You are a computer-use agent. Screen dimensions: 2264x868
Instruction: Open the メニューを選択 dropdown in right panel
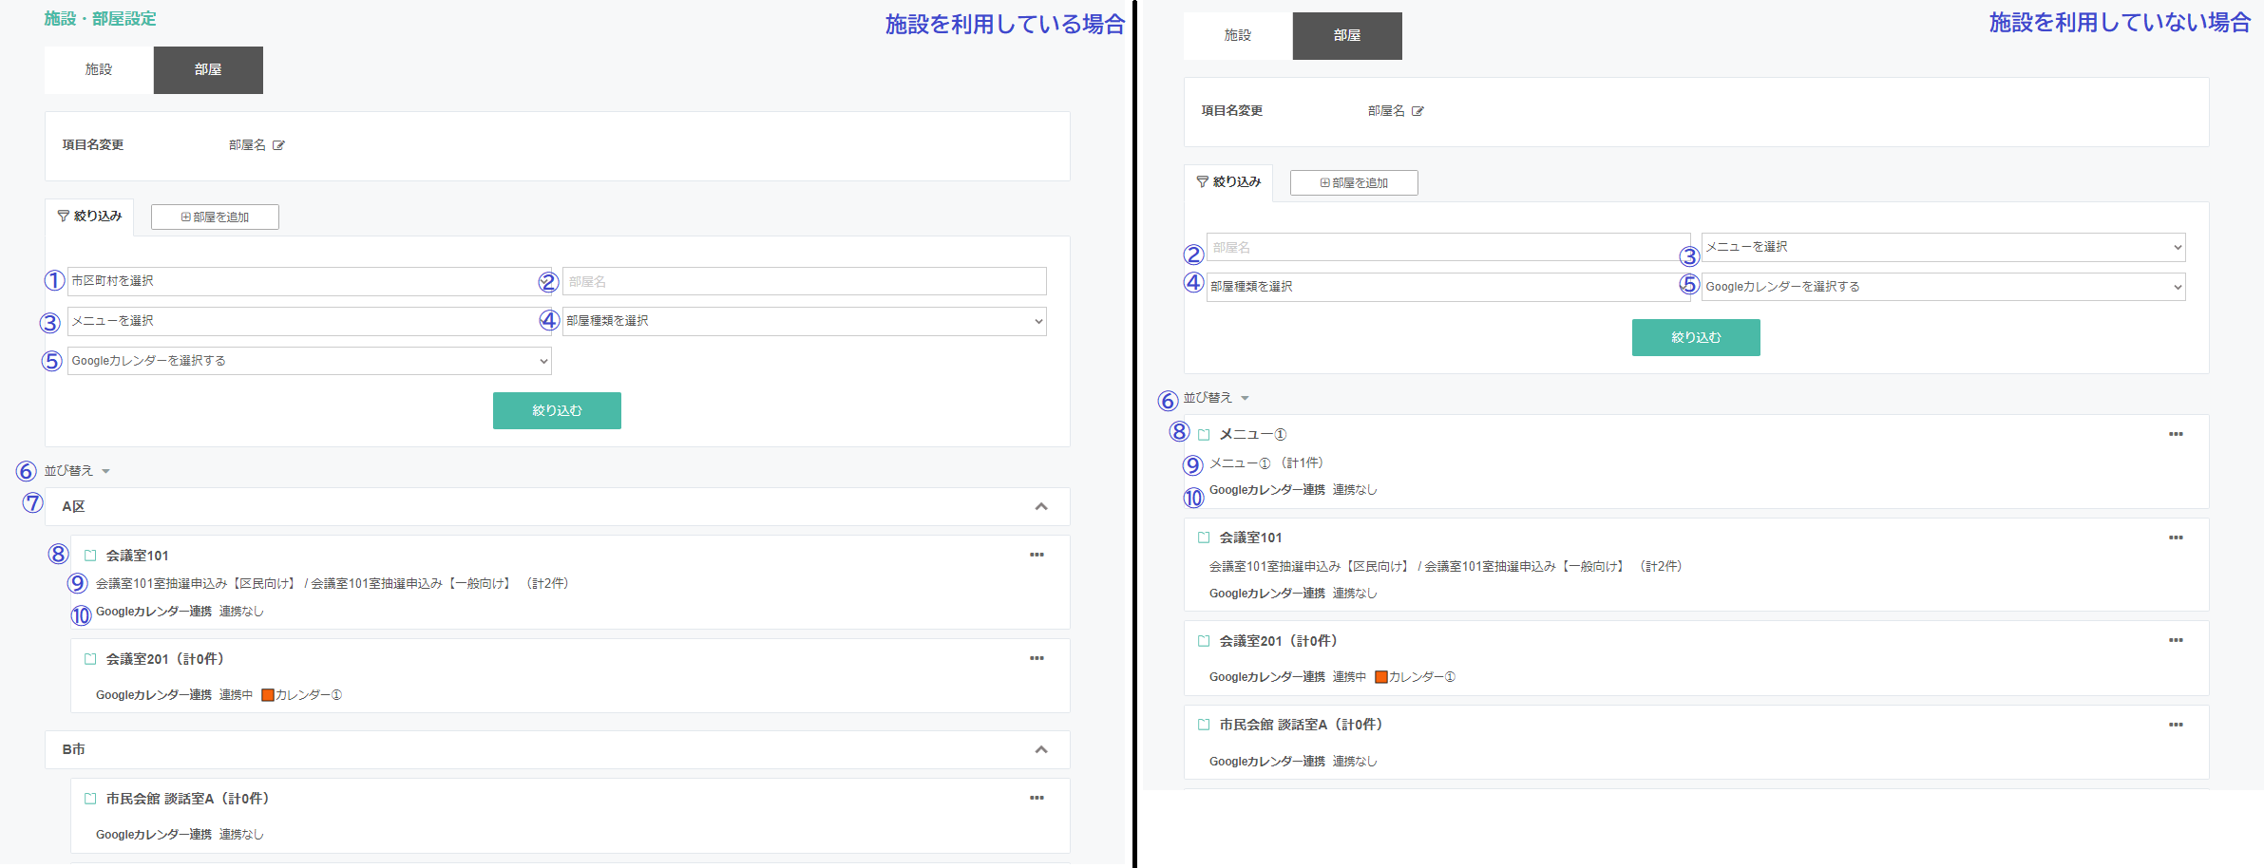(1943, 247)
